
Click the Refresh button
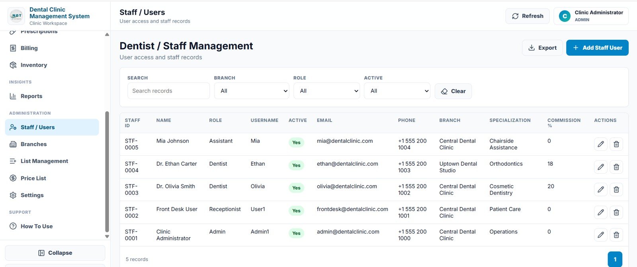pyautogui.click(x=528, y=16)
